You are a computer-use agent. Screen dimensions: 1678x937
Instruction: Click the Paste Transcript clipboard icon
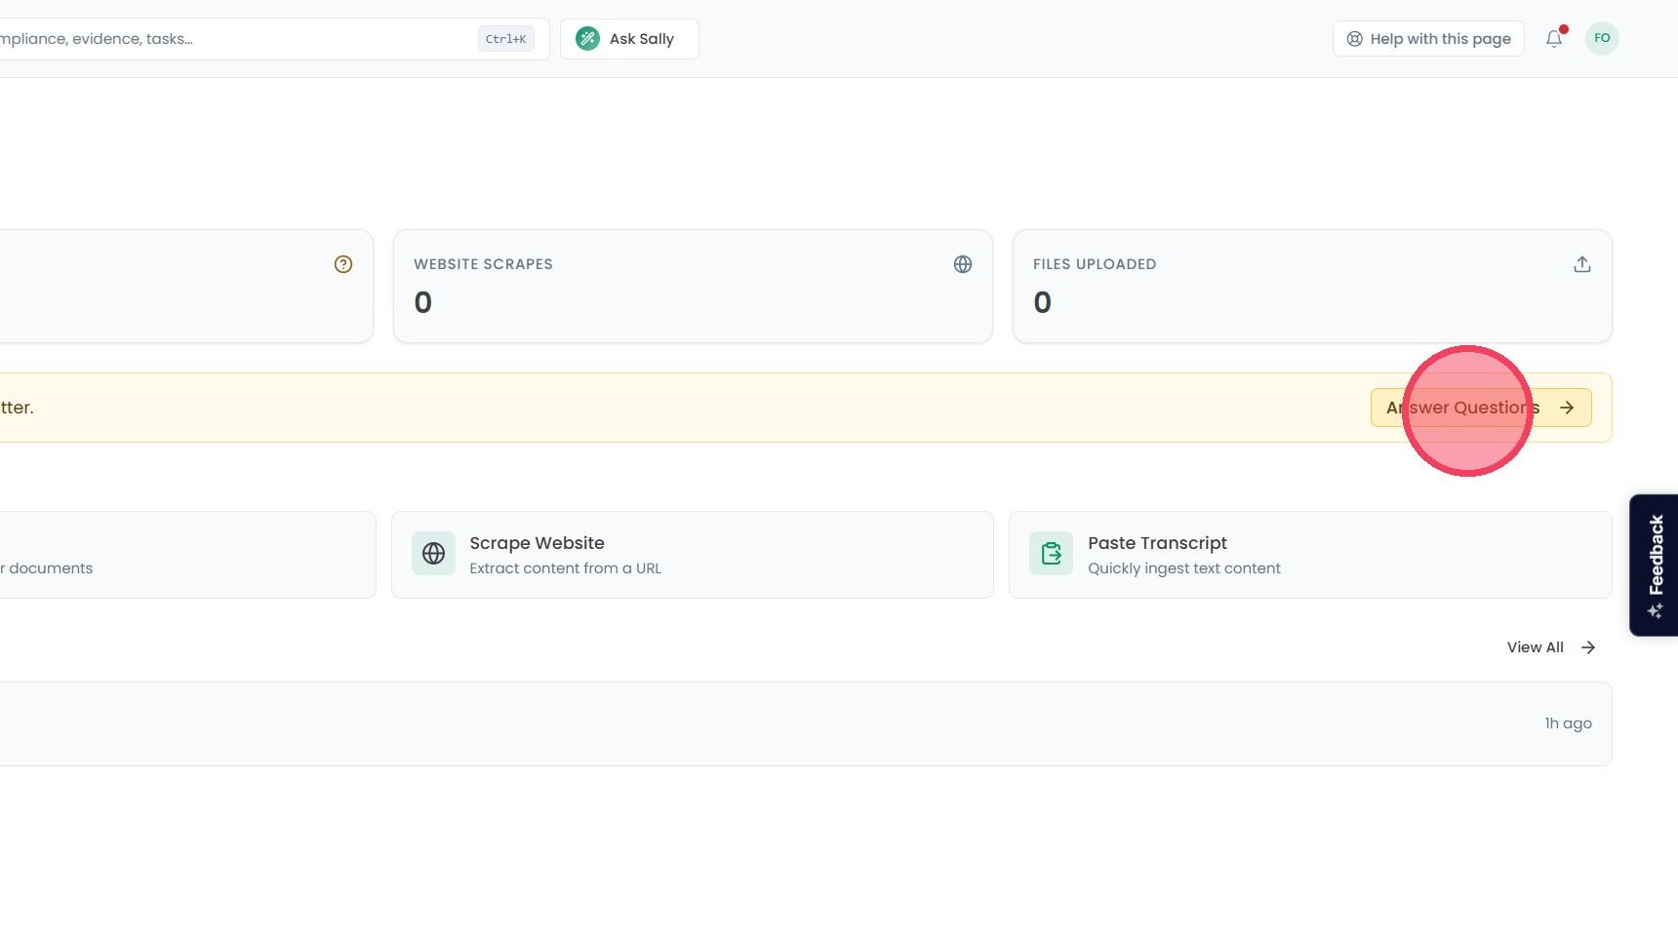coord(1051,554)
